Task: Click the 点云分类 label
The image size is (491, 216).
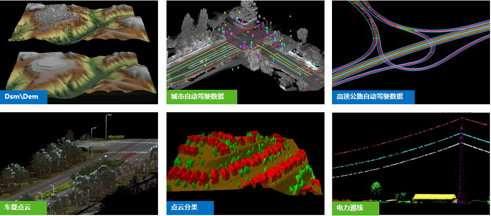Action: tap(190, 208)
